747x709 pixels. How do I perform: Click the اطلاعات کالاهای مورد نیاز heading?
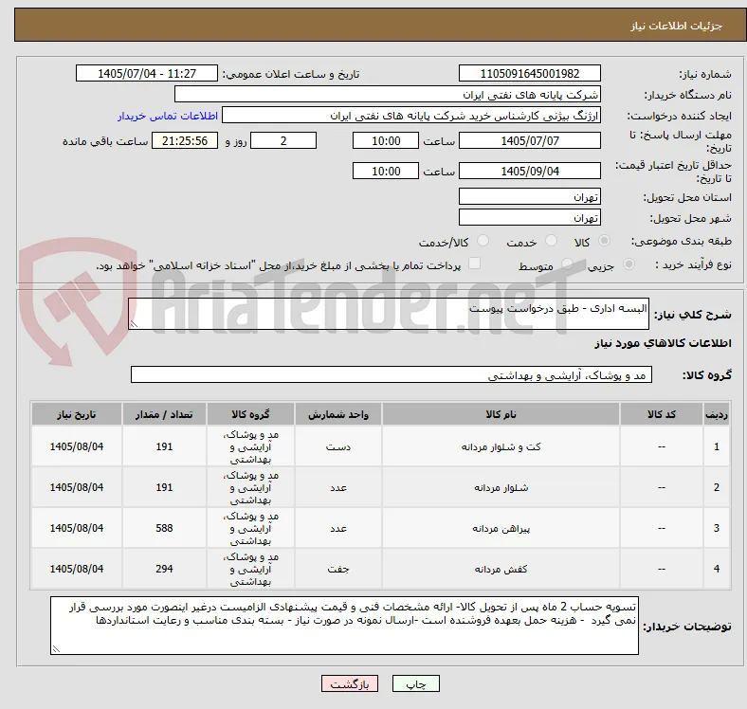click(x=663, y=343)
